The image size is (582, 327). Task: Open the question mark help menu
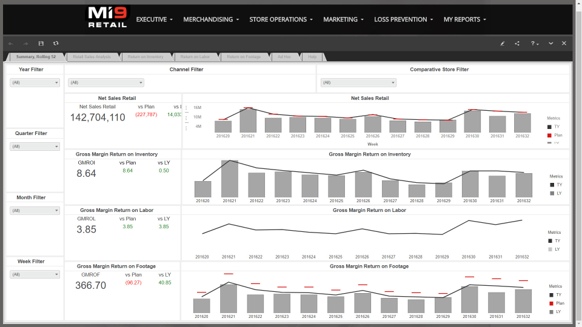535,44
